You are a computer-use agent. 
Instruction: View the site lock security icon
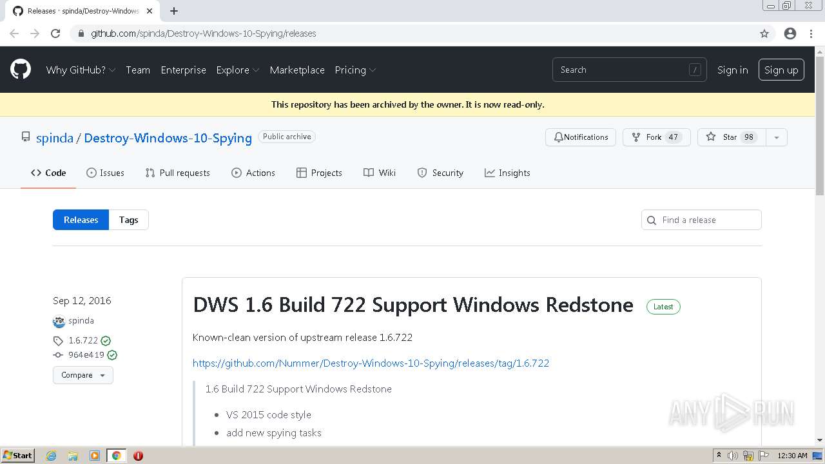[81, 34]
